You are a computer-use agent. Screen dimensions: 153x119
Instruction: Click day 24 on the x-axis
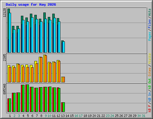(x=112, y=116)
